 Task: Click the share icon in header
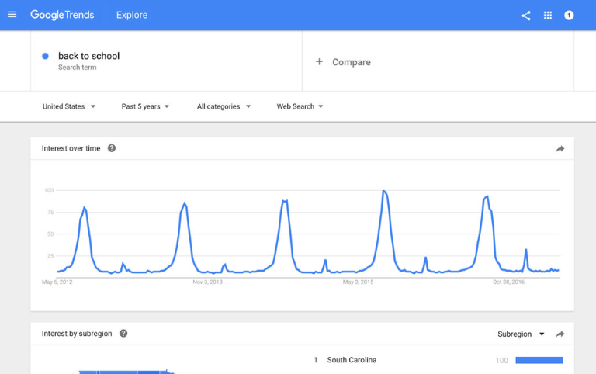point(526,16)
